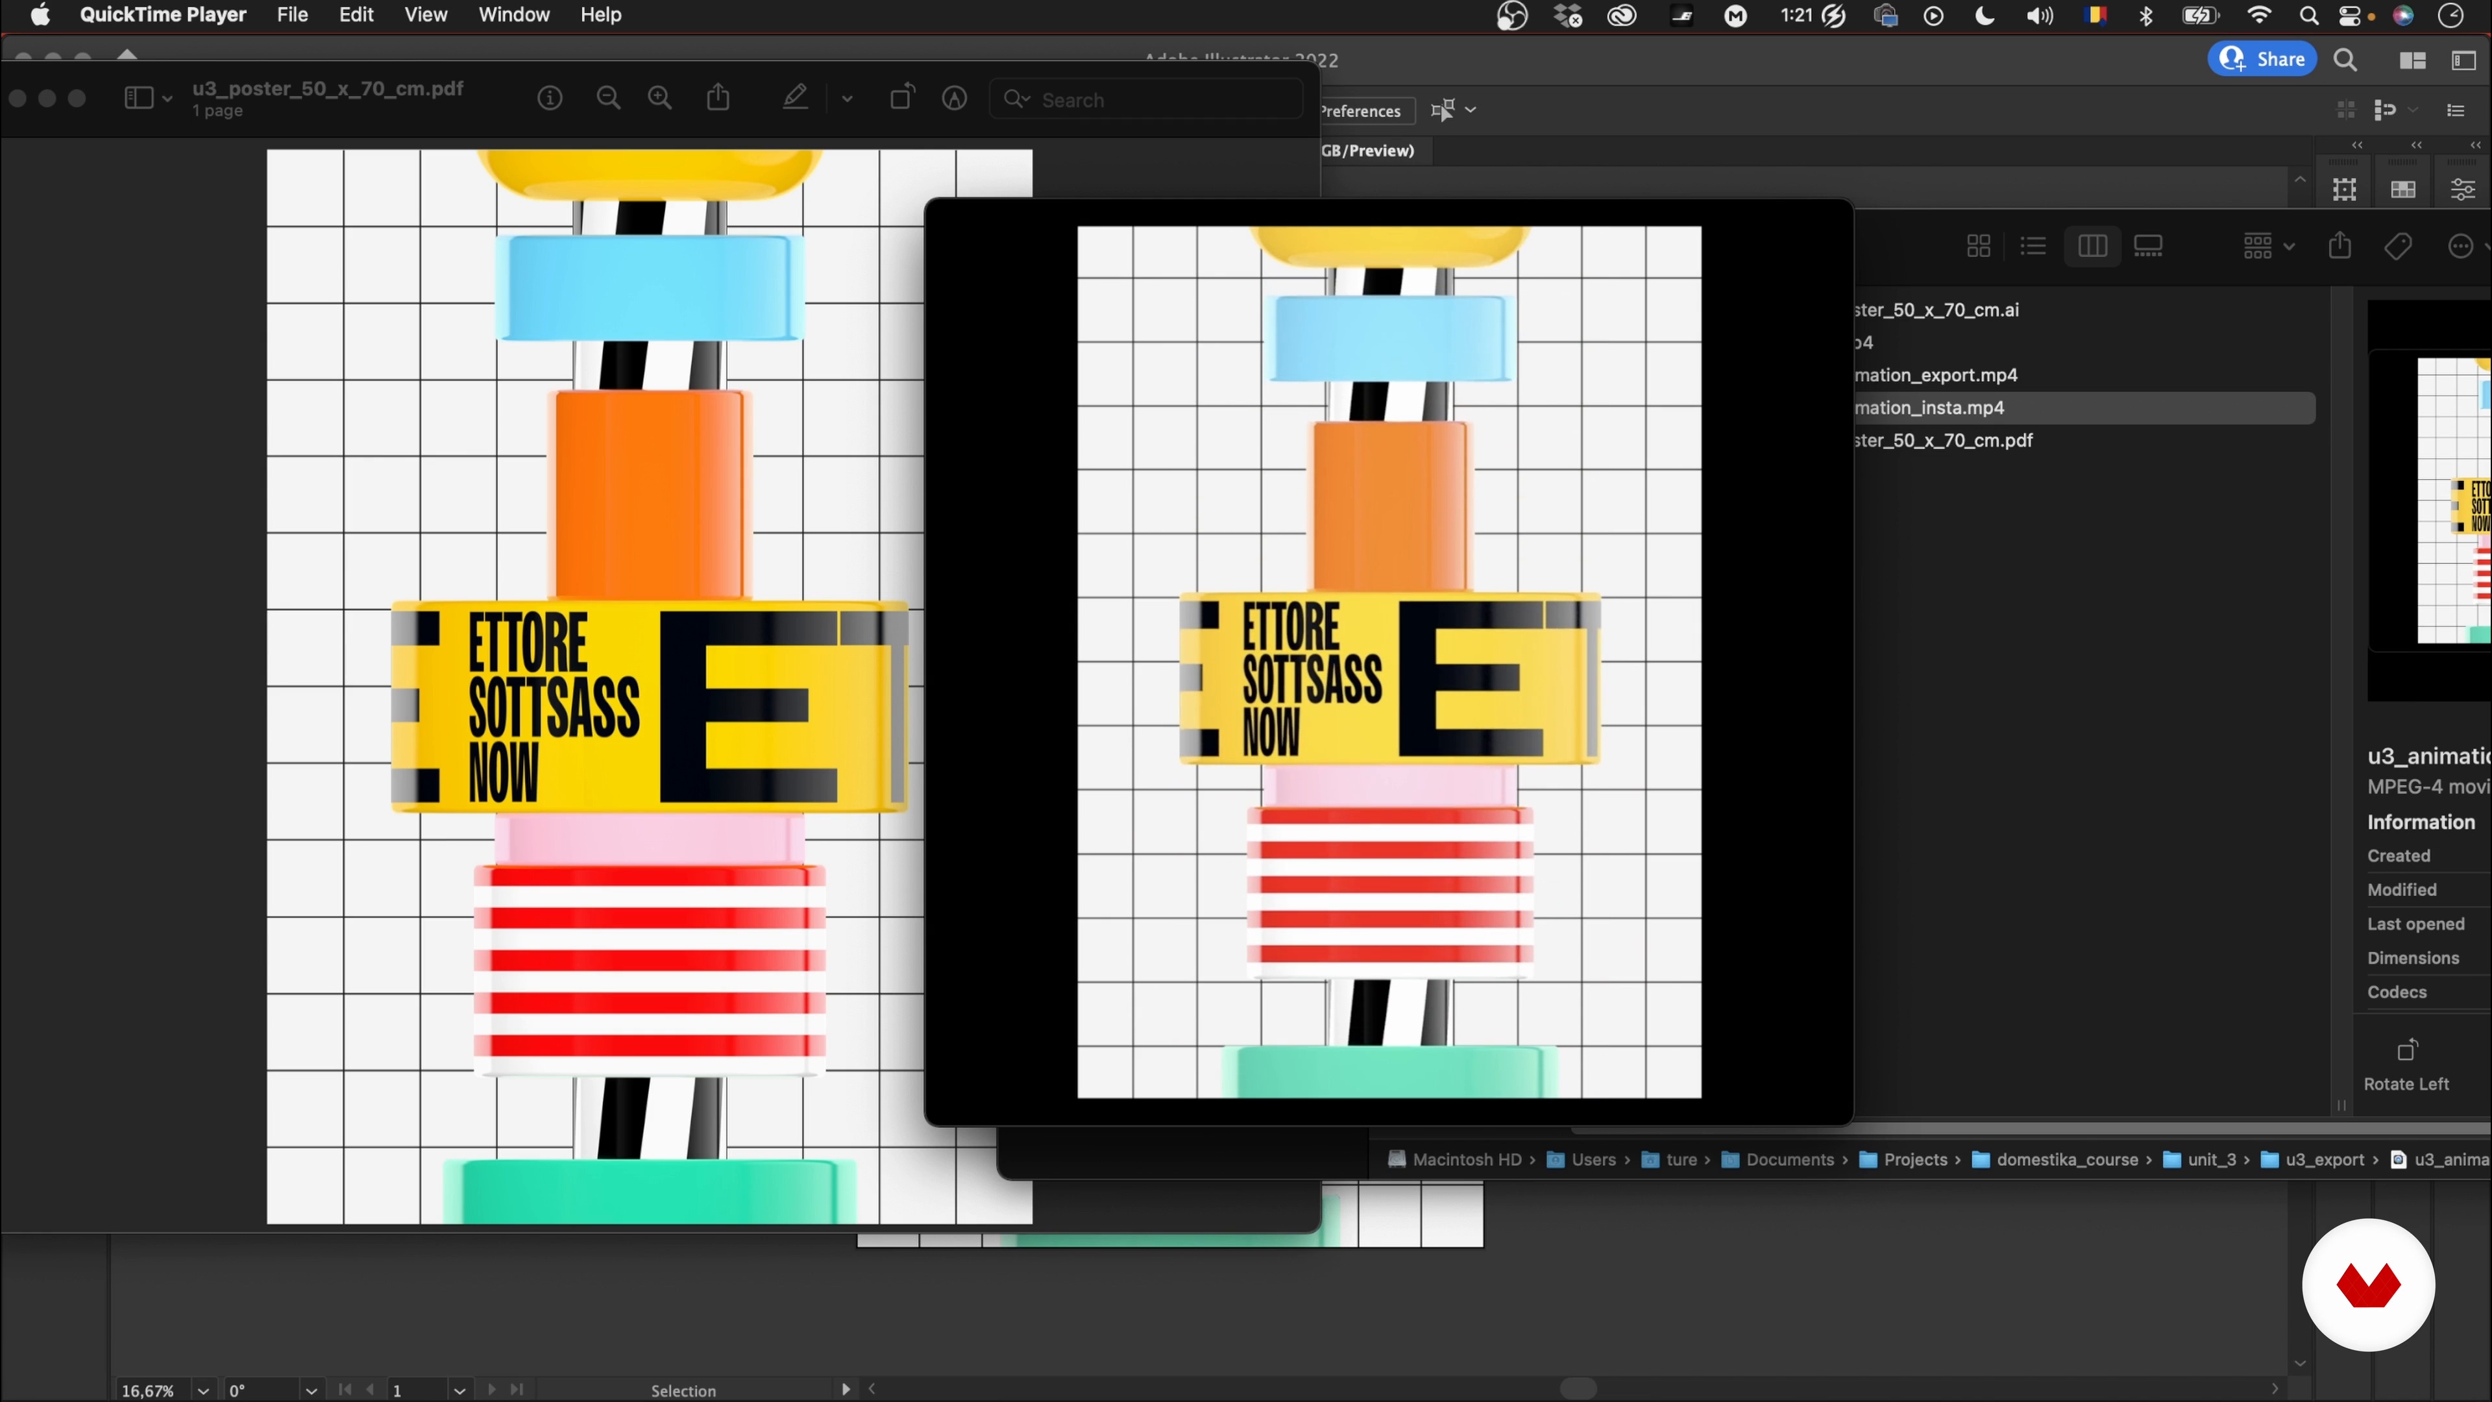2492x1402 pixels.
Task: Toggle the snap-to-grid icon in control bar
Action: pos(2345,110)
